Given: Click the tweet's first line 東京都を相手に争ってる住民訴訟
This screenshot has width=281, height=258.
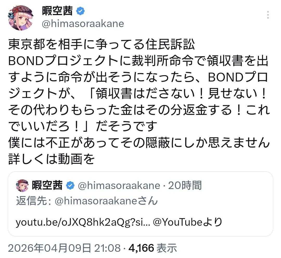Looking at the screenshot, I should [101, 45].
